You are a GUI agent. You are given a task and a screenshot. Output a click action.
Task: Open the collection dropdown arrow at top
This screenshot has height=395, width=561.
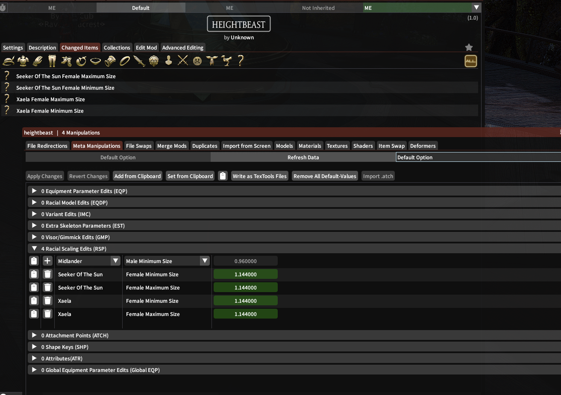click(476, 8)
